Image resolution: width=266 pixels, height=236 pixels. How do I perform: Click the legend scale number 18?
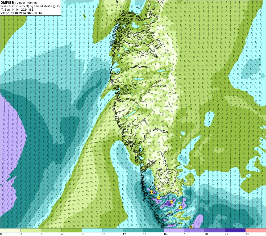click(x=186, y=234)
